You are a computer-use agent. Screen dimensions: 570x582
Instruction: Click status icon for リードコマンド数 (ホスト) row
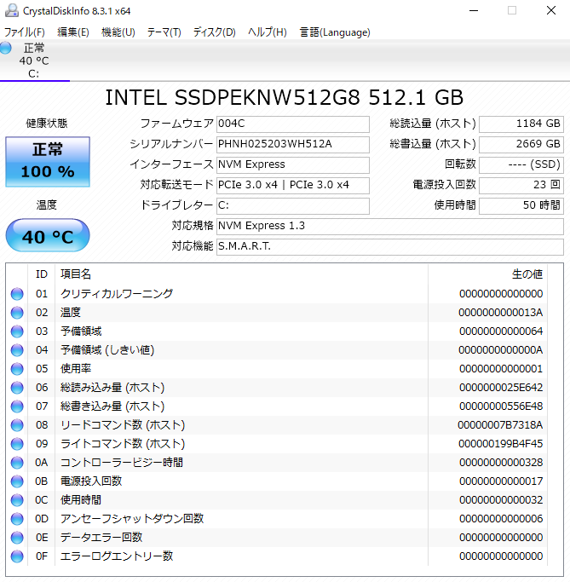point(17,425)
